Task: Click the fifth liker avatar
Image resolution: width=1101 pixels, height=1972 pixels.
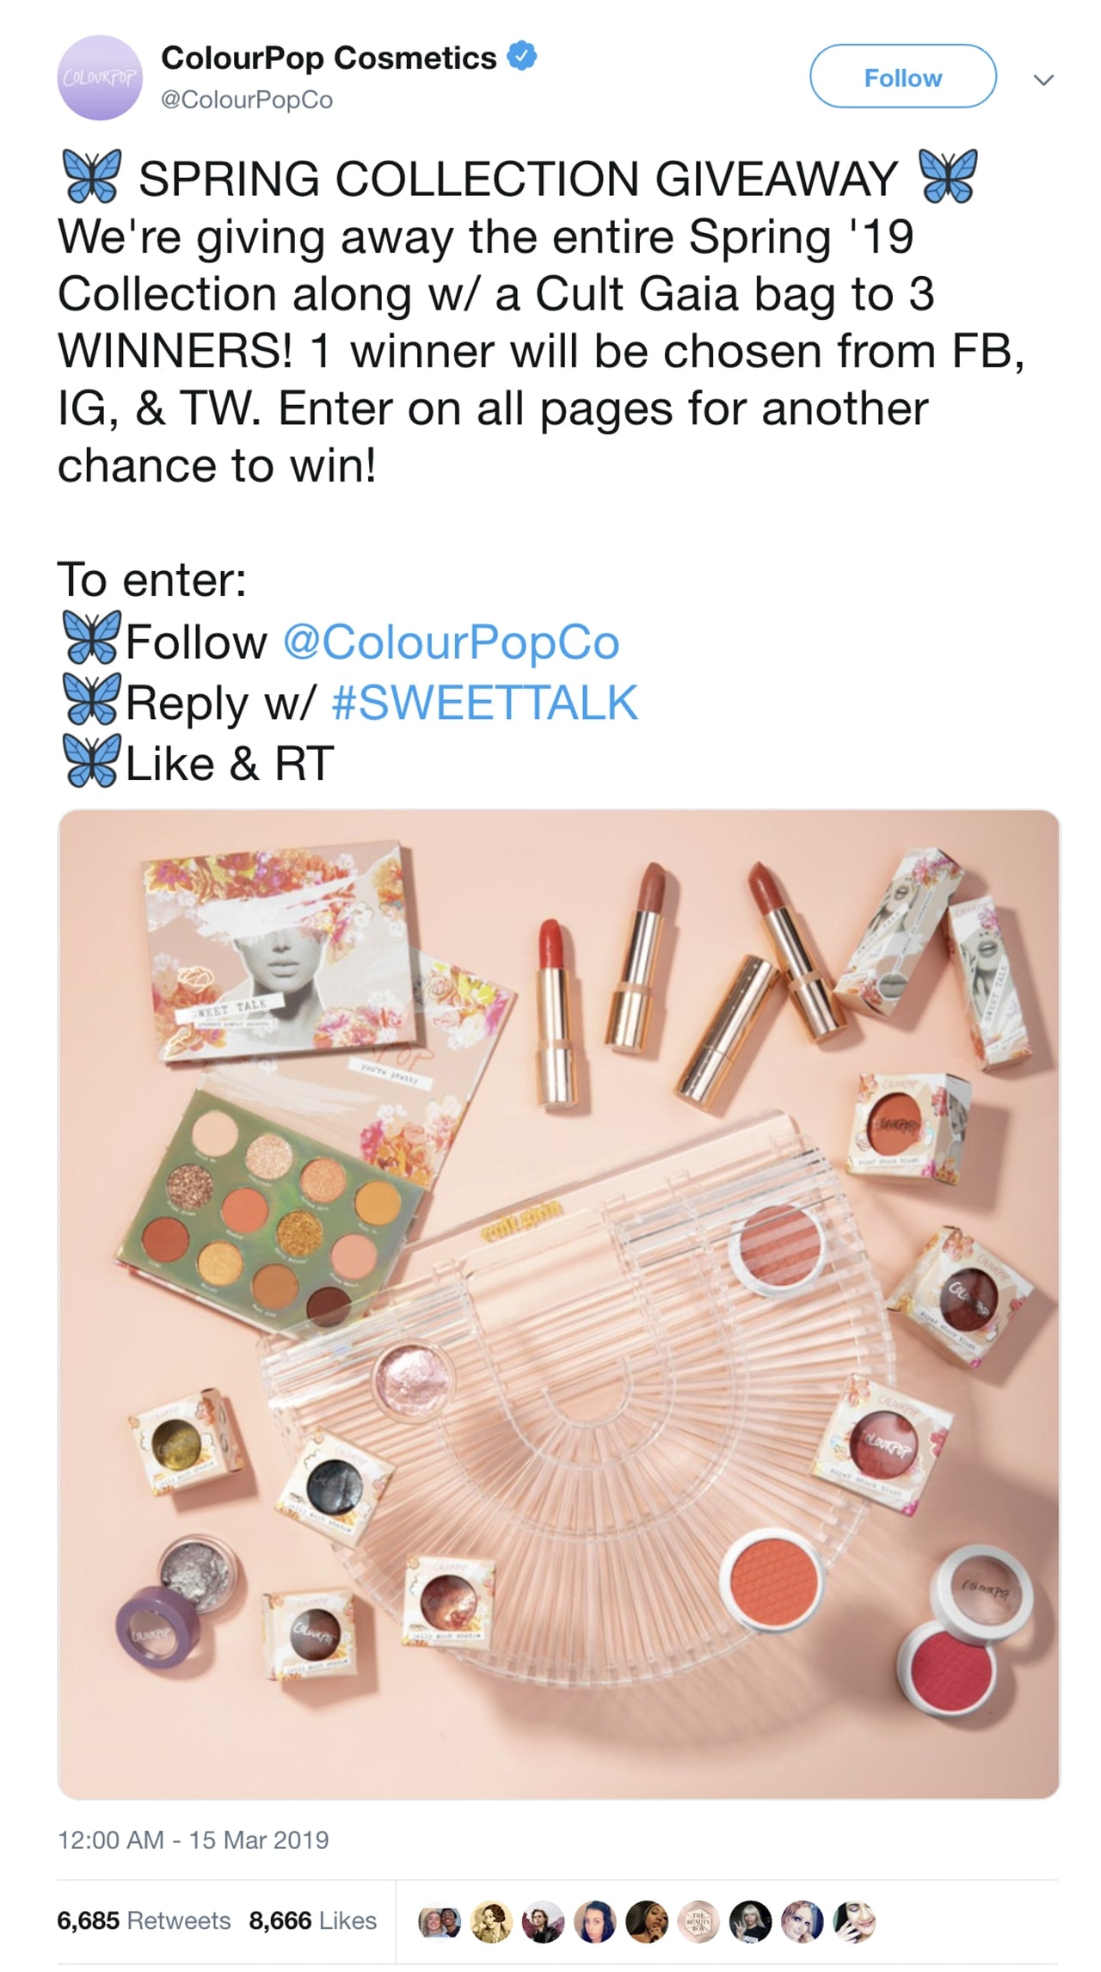Action: (x=647, y=1921)
